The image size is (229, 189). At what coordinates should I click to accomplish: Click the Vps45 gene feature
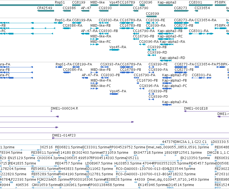point(114,5)
